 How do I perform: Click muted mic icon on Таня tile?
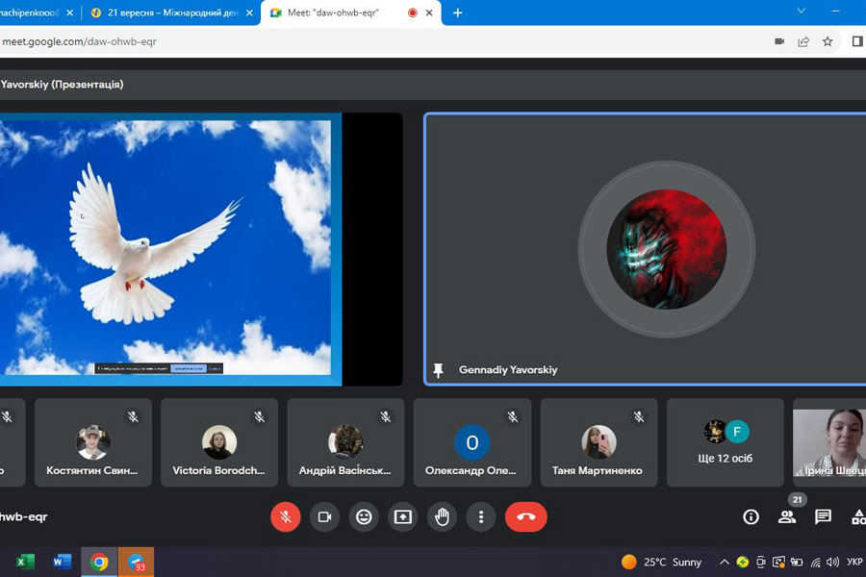pyautogui.click(x=639, y=416)
